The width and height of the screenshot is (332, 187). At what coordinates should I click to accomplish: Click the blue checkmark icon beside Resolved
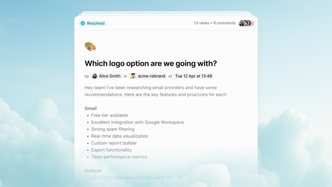pyautogui.click(x=83, y=23)
